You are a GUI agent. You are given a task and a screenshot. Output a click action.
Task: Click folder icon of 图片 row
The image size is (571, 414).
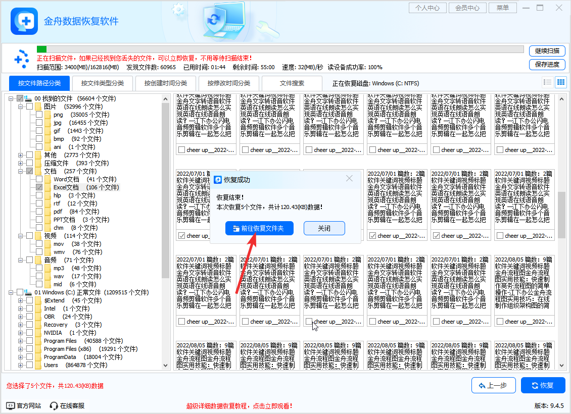coord(38,107)
